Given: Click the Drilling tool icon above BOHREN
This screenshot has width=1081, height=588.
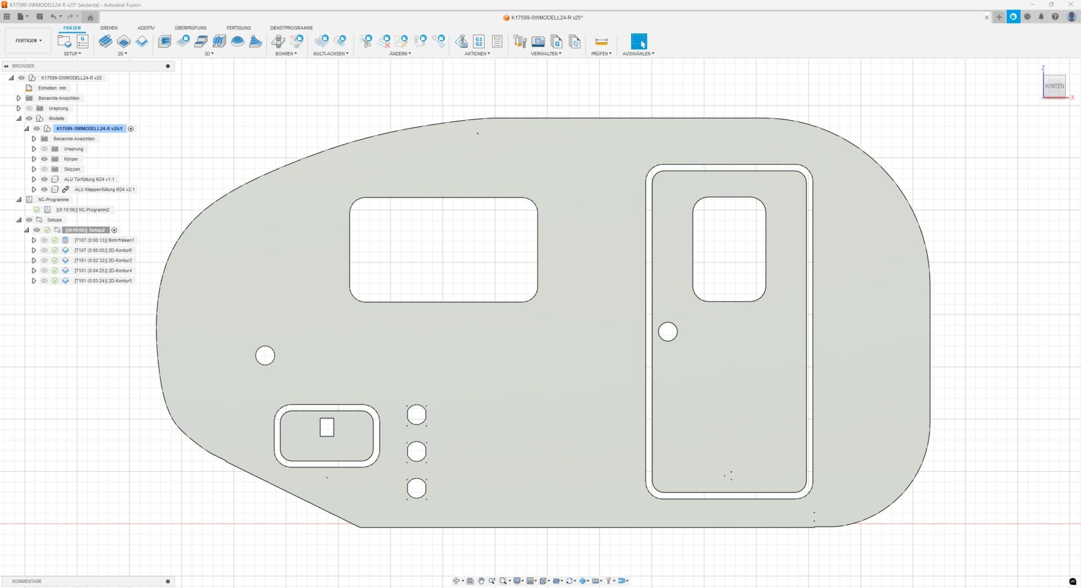Looking at the screenshot, I should (278, 41).
